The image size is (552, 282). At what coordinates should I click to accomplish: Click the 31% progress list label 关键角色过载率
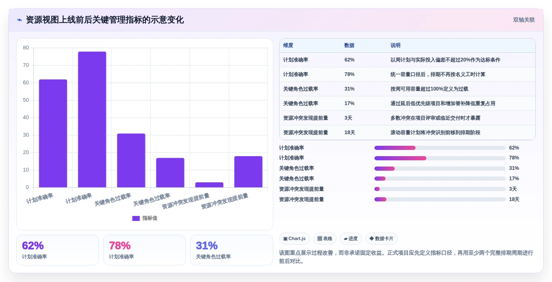coord(297,168)
